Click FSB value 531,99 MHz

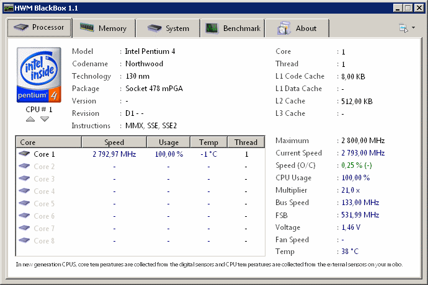pyautogui.click(x=360, y=215)
